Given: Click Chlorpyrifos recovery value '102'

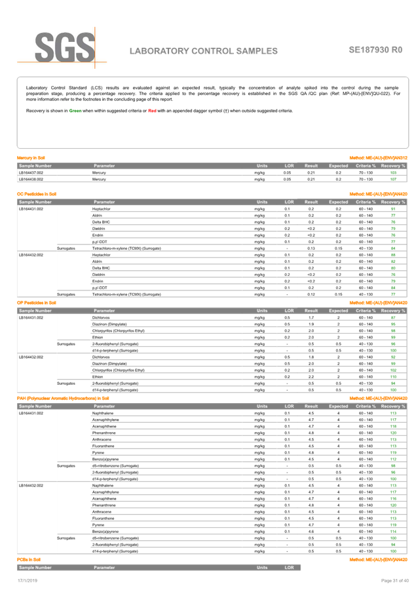Looking at the screenshot, I should coord(393,370).
